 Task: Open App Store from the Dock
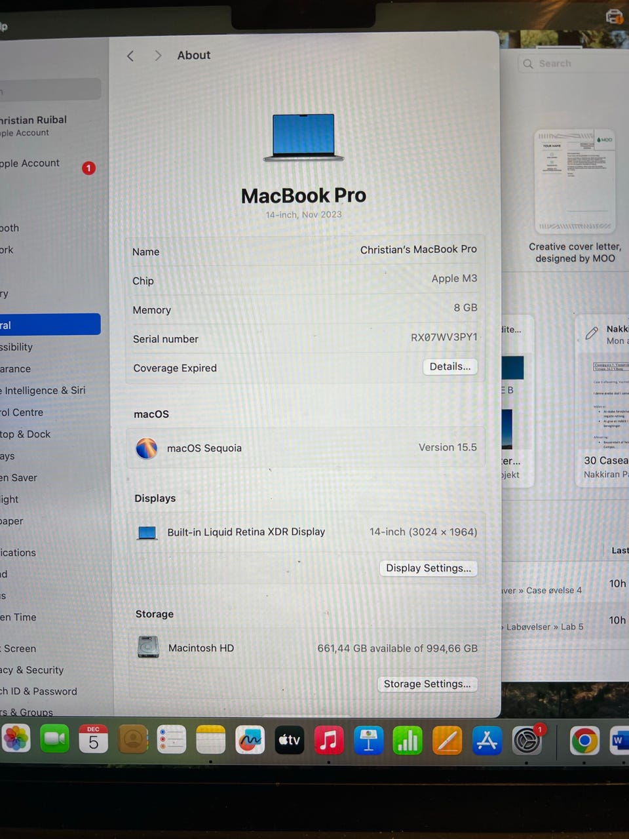pyautogui.click(x=487, y=741)
